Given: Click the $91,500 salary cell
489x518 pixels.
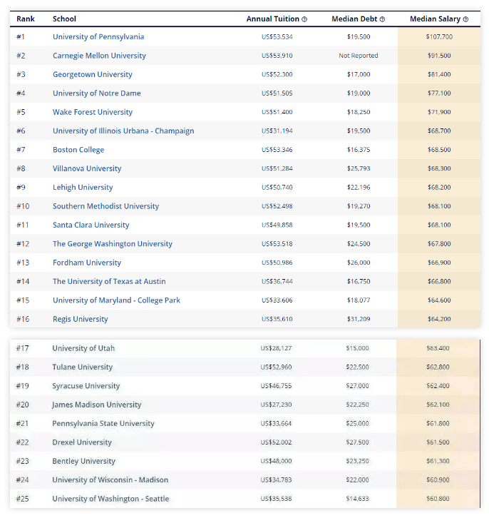Looking at the screenshot, I should click(439, 56).
